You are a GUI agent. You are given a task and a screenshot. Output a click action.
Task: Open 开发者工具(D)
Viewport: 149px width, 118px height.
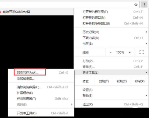click(x=41, y=113)
